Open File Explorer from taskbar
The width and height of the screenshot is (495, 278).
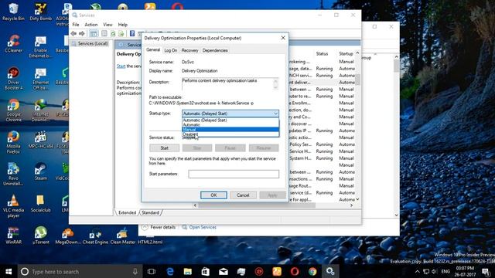click(188, 271)
